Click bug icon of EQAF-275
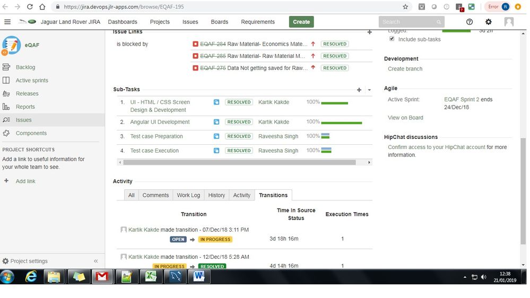Image resolution: width=530 pixels, height=298 pixels. coord(195,68)
